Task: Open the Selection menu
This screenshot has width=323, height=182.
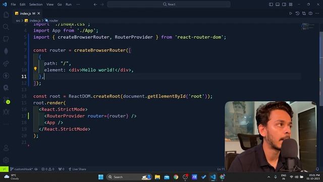Action: click(36, 5)
